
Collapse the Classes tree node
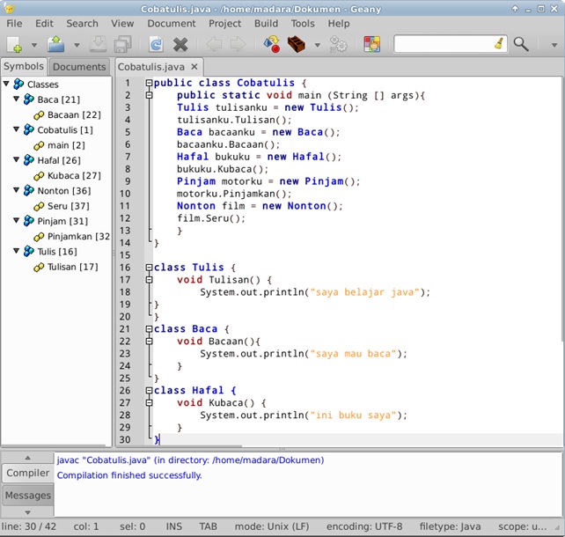7,85
